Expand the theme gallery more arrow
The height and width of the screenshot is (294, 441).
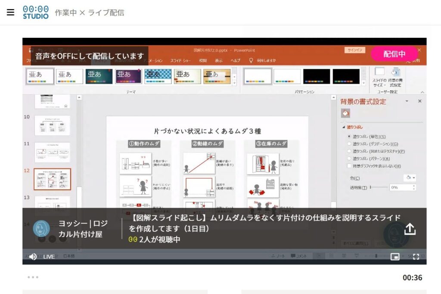click(x=234, y=83)
